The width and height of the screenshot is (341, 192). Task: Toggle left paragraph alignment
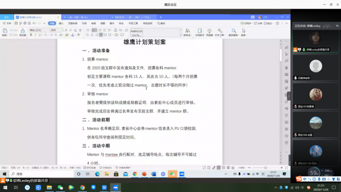[x=87, y=35]
